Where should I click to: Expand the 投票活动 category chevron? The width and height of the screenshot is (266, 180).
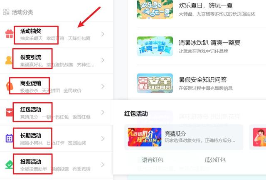103,165
